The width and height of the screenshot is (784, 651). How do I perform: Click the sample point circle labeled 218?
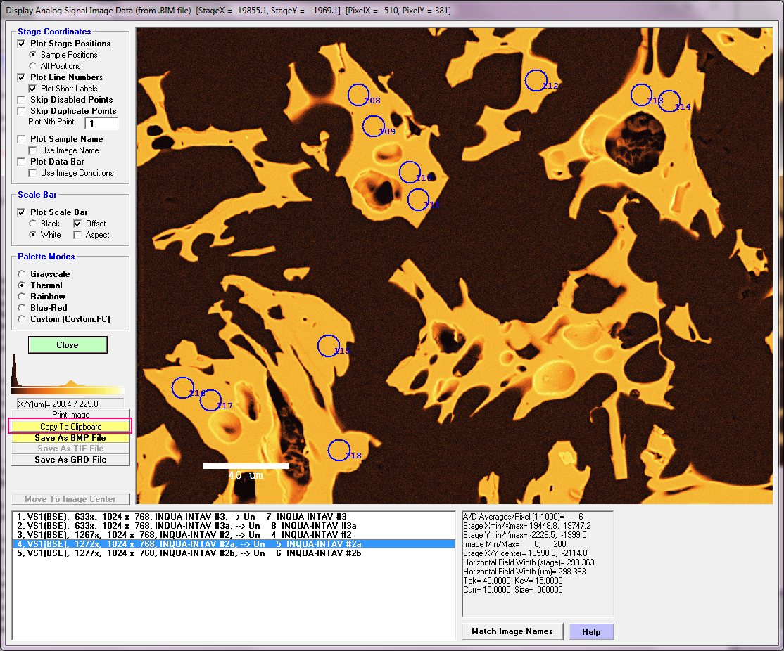tap(339, 450)
